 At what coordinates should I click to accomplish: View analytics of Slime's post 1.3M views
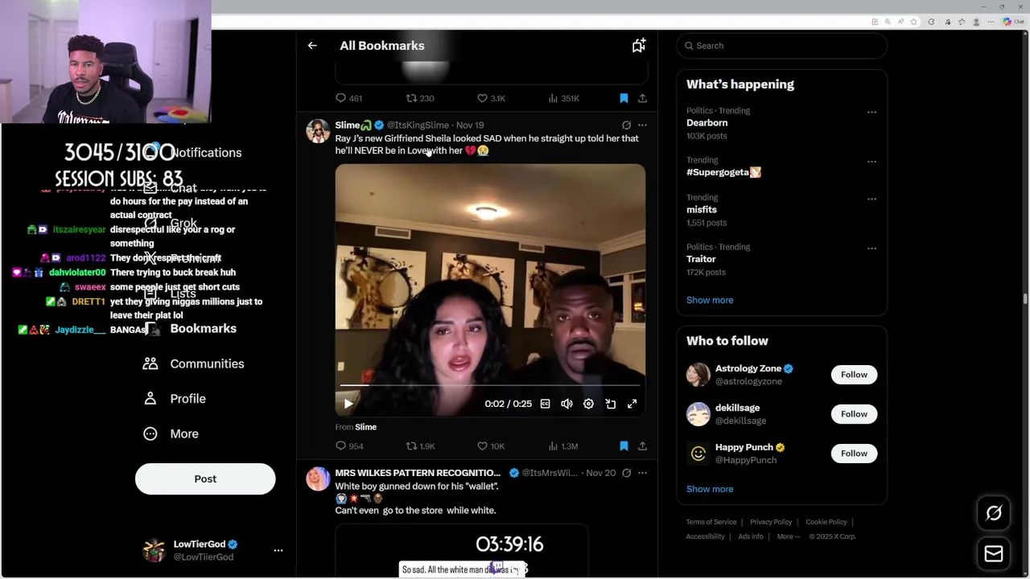tap(562, 446)
